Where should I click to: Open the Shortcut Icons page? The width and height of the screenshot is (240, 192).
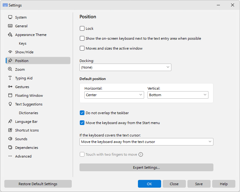click(38, 130)
